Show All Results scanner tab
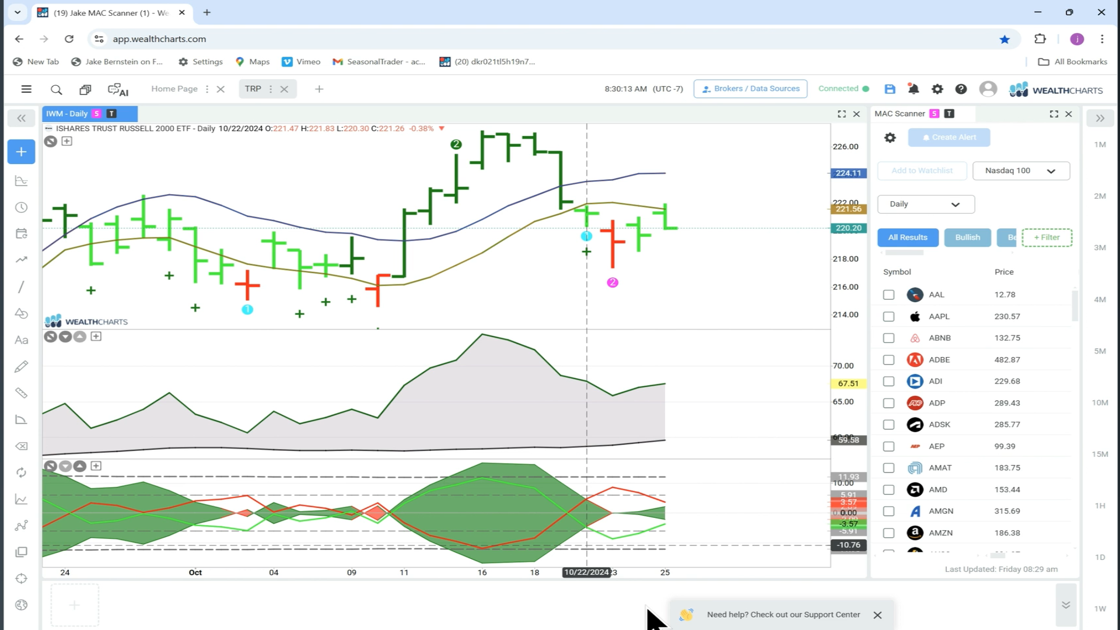 [x=908, y=237]
